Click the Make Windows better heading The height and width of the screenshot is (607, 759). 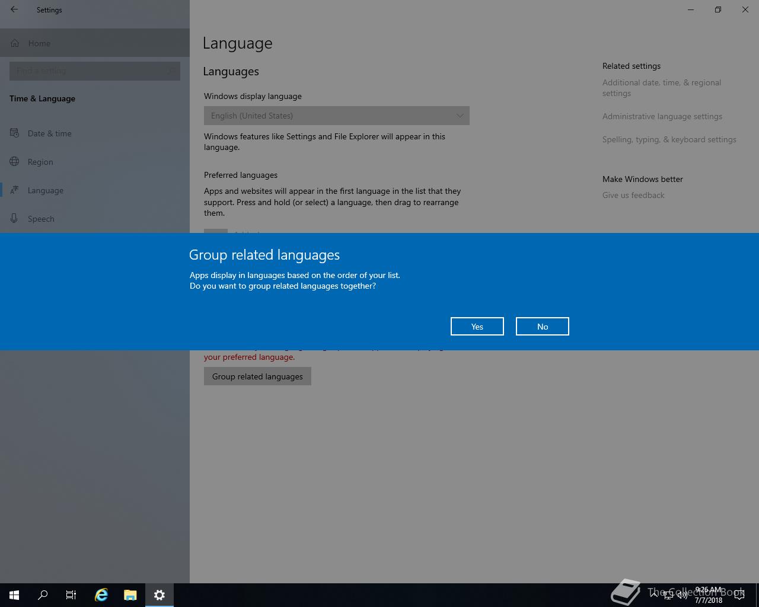click(643, 179)
